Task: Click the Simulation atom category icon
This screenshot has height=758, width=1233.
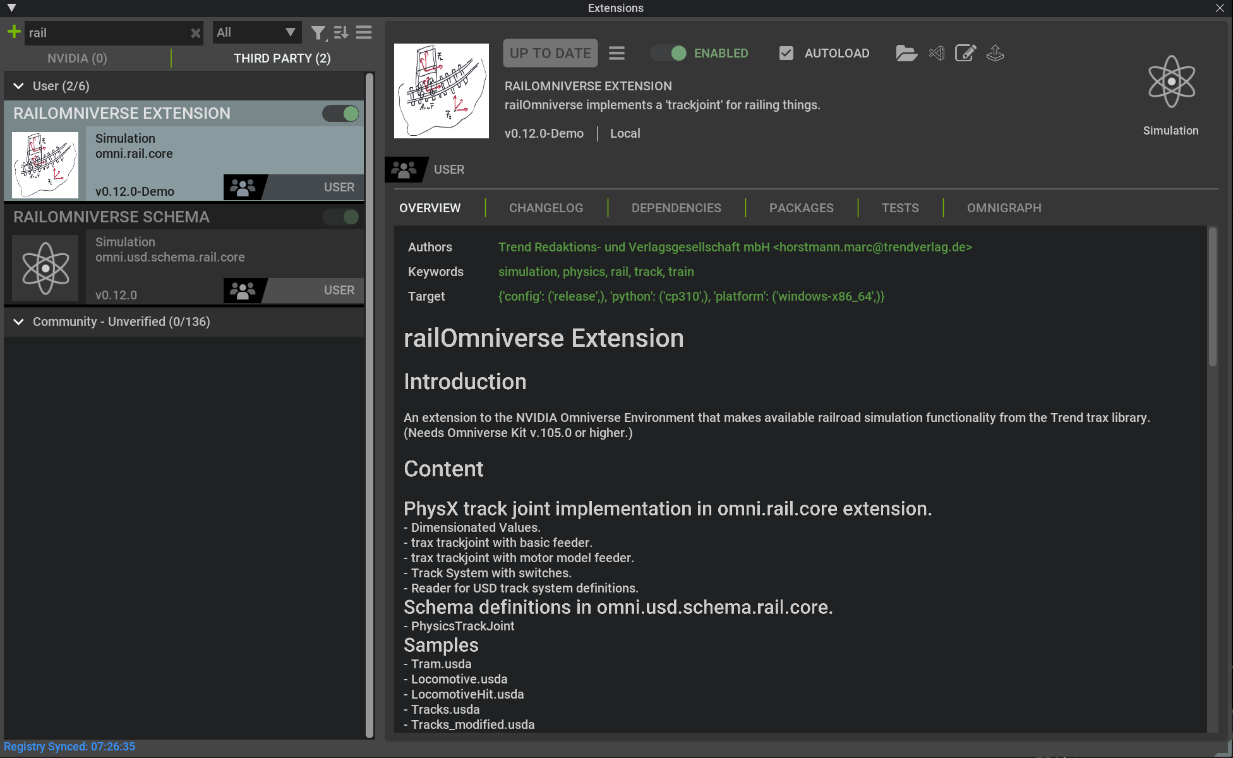Action: (1172, 81)
